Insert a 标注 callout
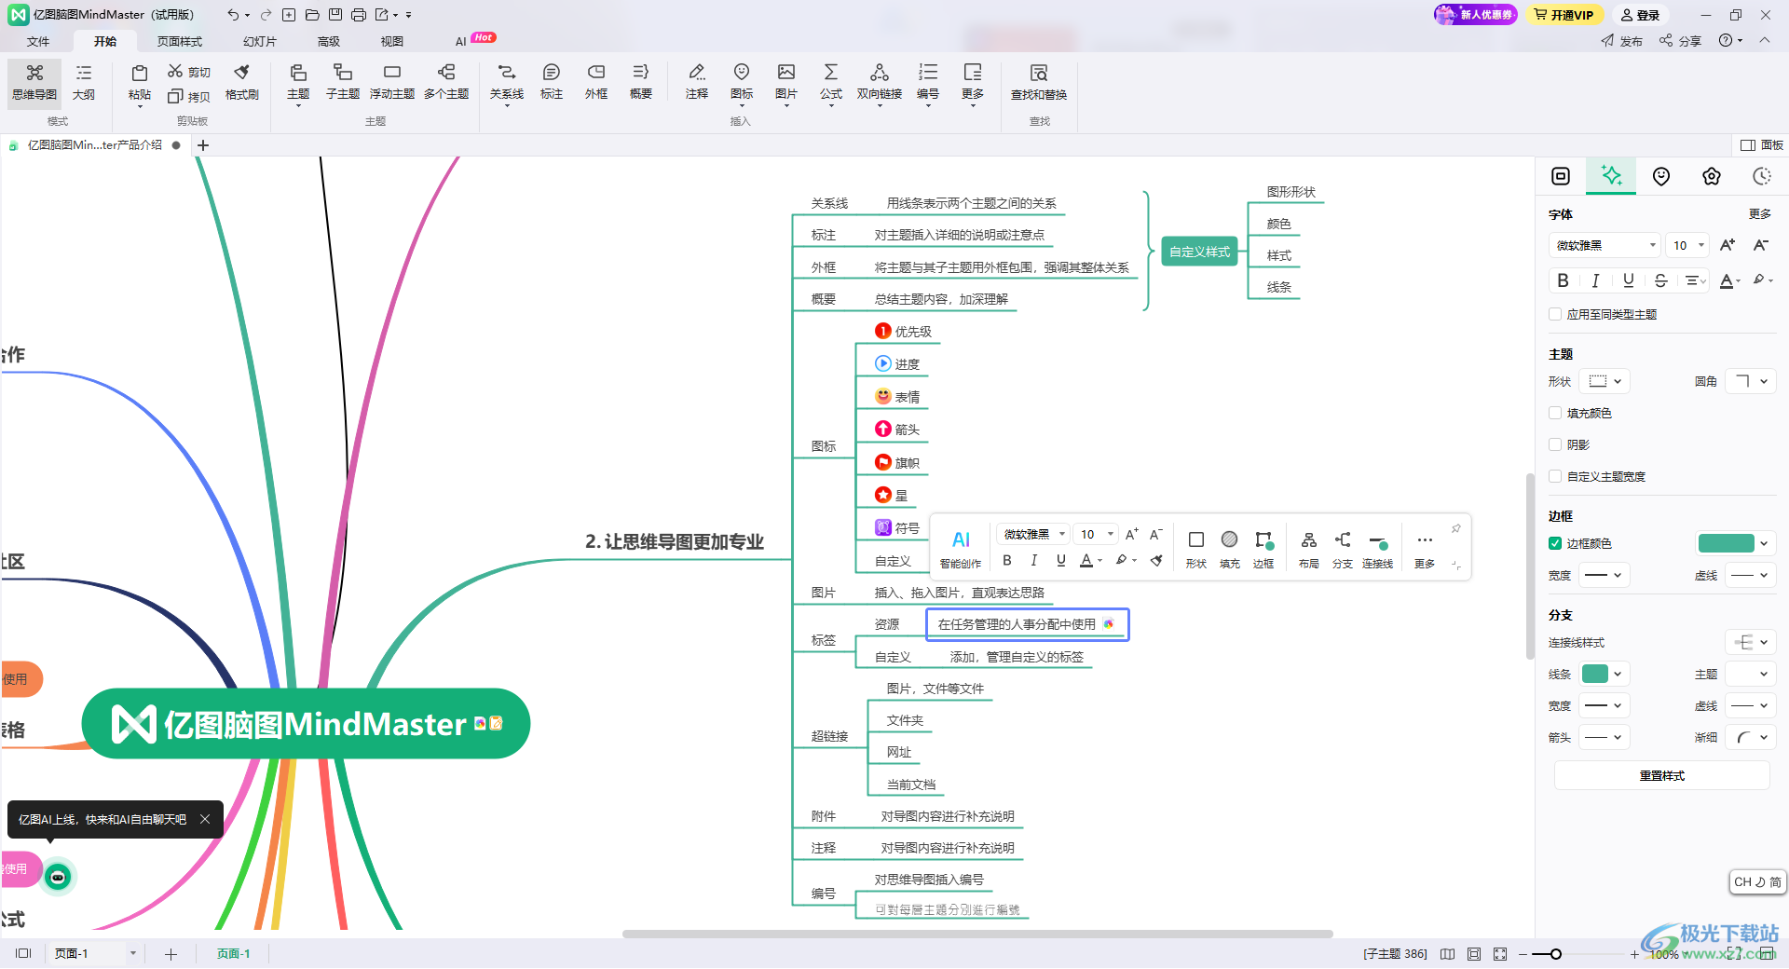Image resolution: width=1789 pixels, height=969 pixels. click(x=552, y=82)
